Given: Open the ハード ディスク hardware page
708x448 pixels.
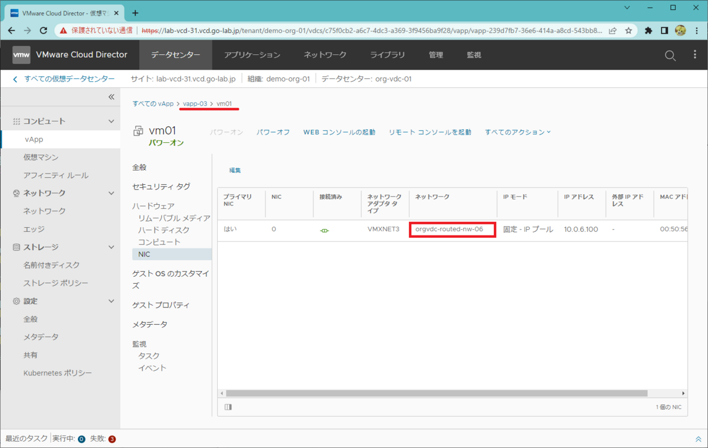Looking at the screenshot, I should click(164, 230).
